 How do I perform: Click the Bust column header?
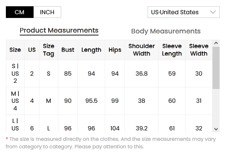[68, 50]
